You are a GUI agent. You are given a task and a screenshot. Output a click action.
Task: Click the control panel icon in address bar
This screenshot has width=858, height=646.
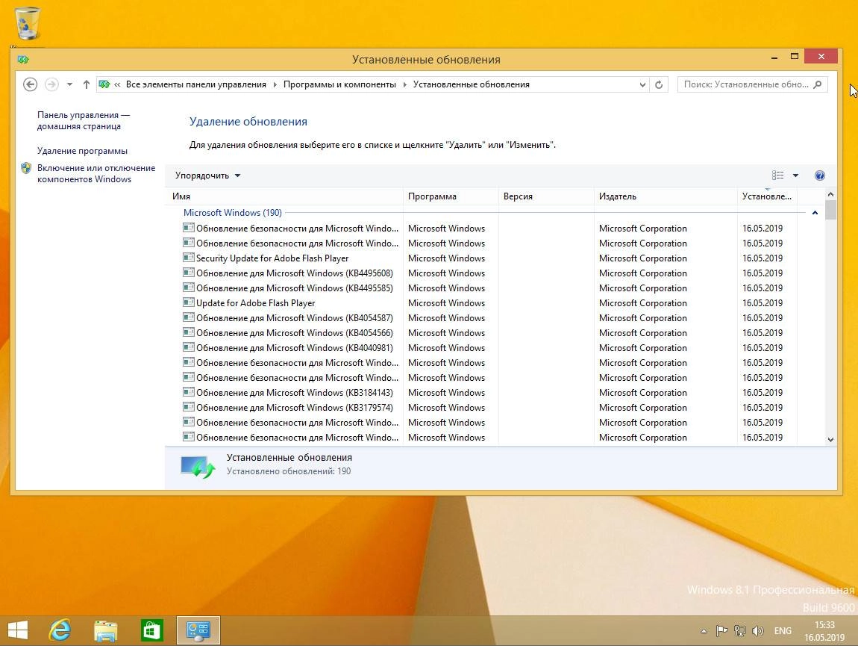pos(104,84)
